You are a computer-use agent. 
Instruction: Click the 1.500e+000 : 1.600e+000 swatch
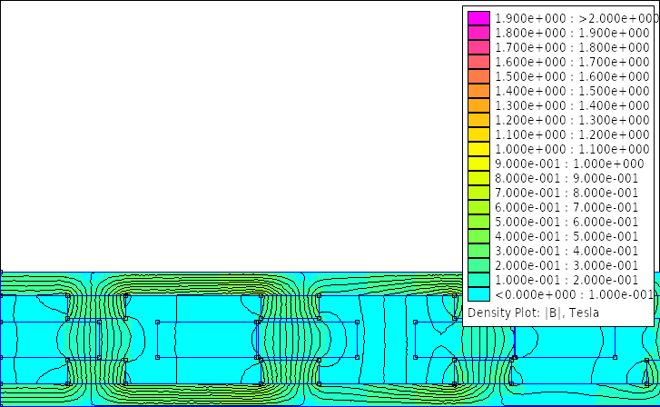(x=478, y=76)
